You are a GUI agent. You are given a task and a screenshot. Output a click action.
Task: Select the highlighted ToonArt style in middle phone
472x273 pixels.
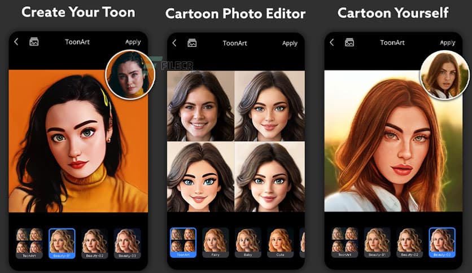183,243
